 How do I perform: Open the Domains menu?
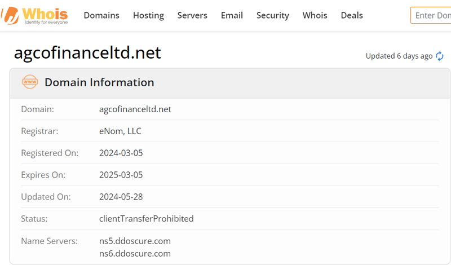(101, 15)
